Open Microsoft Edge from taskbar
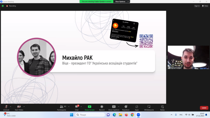Viewport: 210px width, 118px height. coord(114,115)
